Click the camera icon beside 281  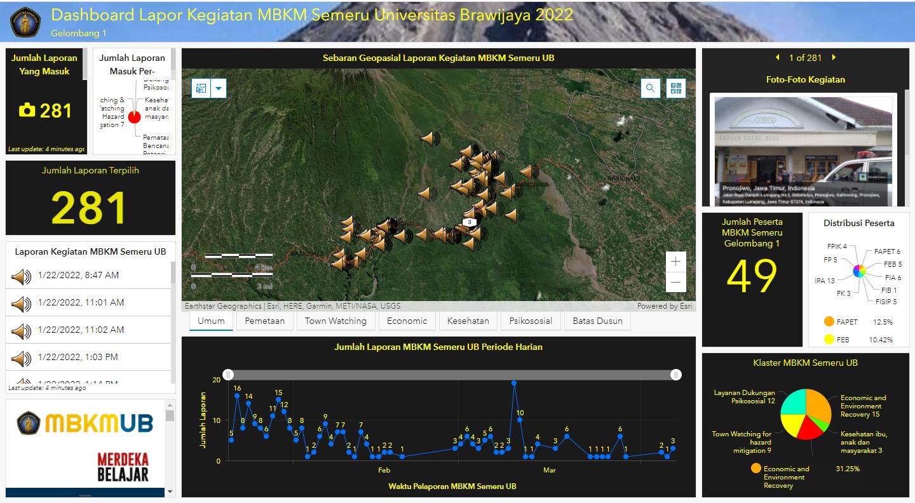(x=27, y=111)
